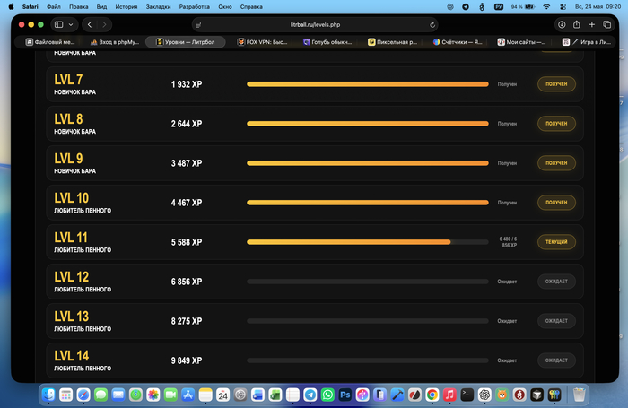Viewport: 628px width, 408px height.
Task: Open Messages from the Dock
Action: click(x=100, y=395)
